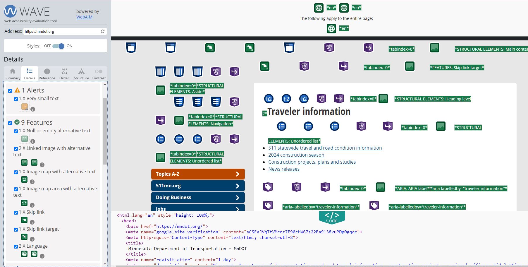
Task: Follow the WebAIM link
Action: tap(84, 17)
